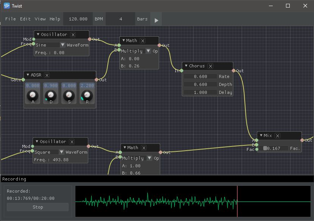This screenshot has height=221, width=314.
Task: Click the Twist app icon in the title bar
Action: pos(6,6)
